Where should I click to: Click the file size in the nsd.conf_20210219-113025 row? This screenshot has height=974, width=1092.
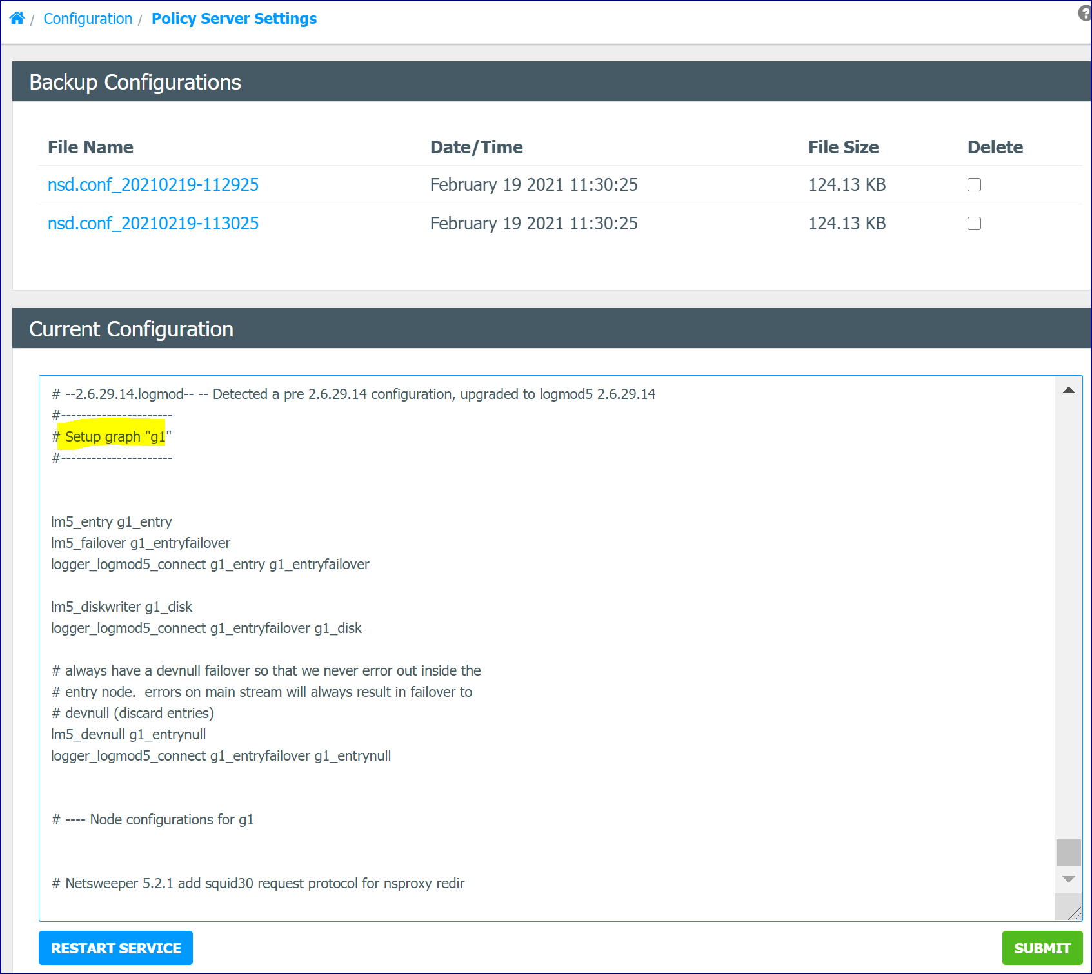click(847, 224)
